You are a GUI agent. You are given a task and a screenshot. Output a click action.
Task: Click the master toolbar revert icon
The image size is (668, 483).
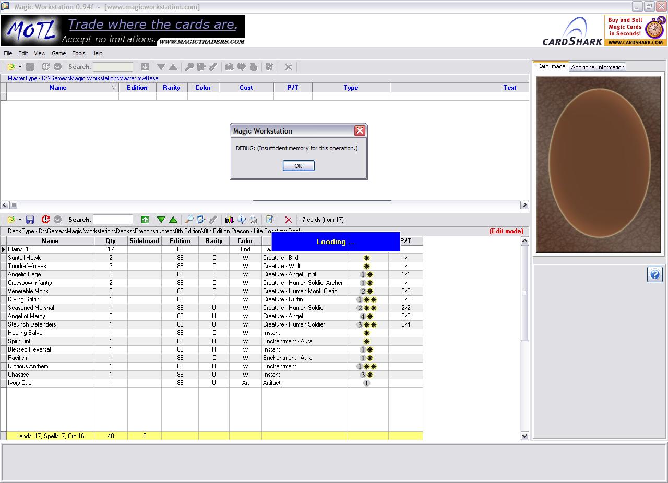(x=46, y=67)
